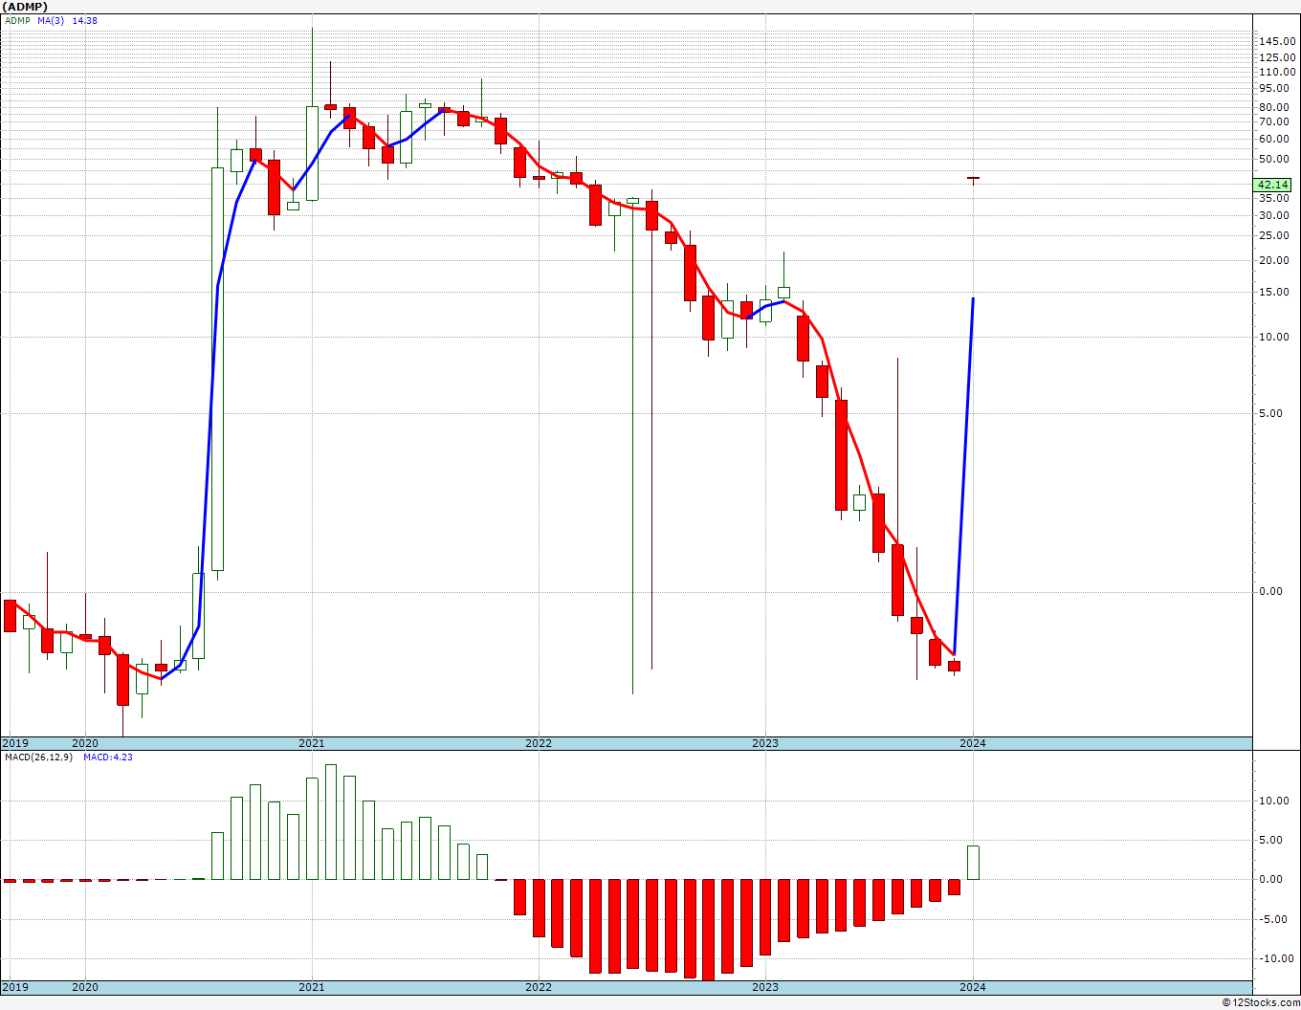Select 10.00 on the MACD axis
The width and height of the screenshot is (1301, 1010).
coord(1275,801)
